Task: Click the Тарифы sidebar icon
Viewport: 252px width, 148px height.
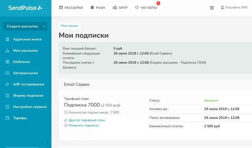Action: 7,118
